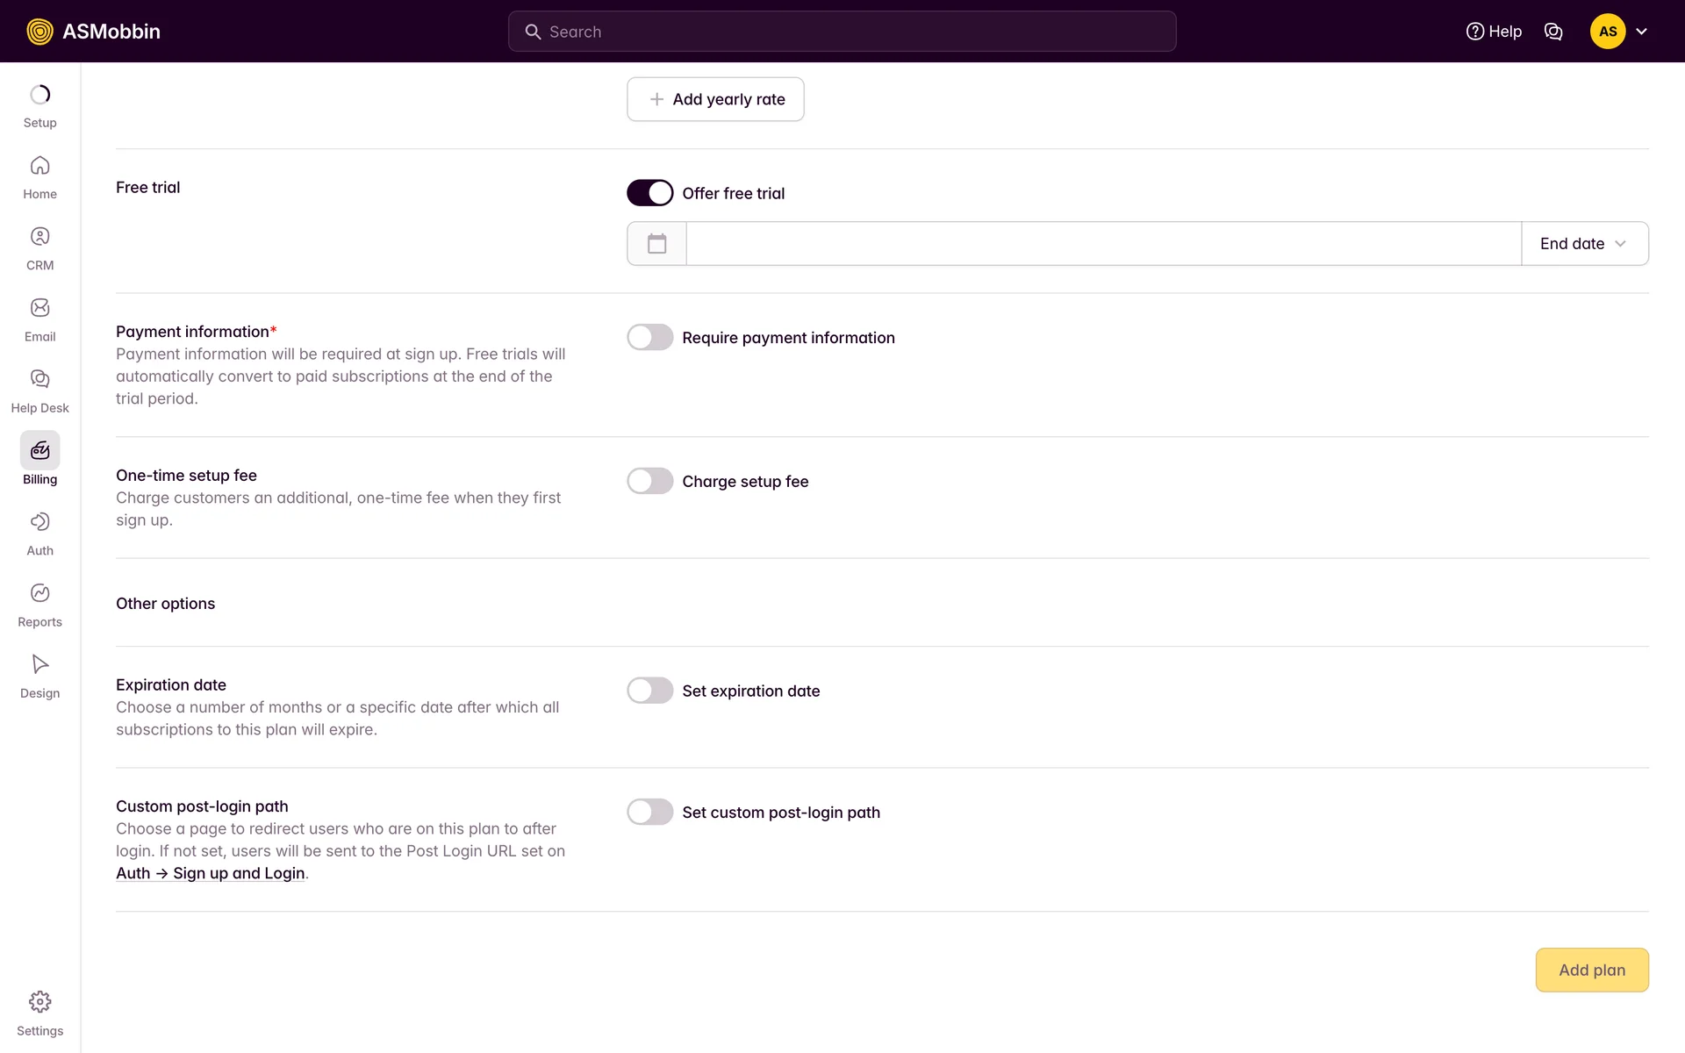The image size is (1685, 1053).
Task: Select the Auth sidebar icon
Action: 39,522
